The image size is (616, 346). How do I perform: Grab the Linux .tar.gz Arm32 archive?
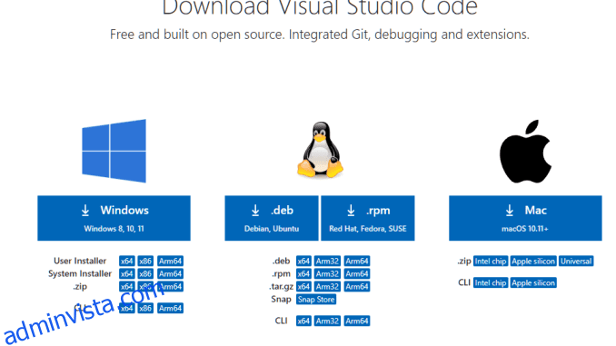pos(327,287)
